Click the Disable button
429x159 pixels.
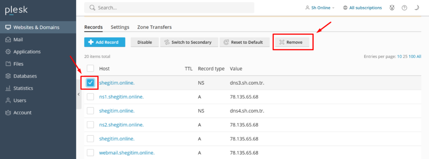(x=145, y=42)
